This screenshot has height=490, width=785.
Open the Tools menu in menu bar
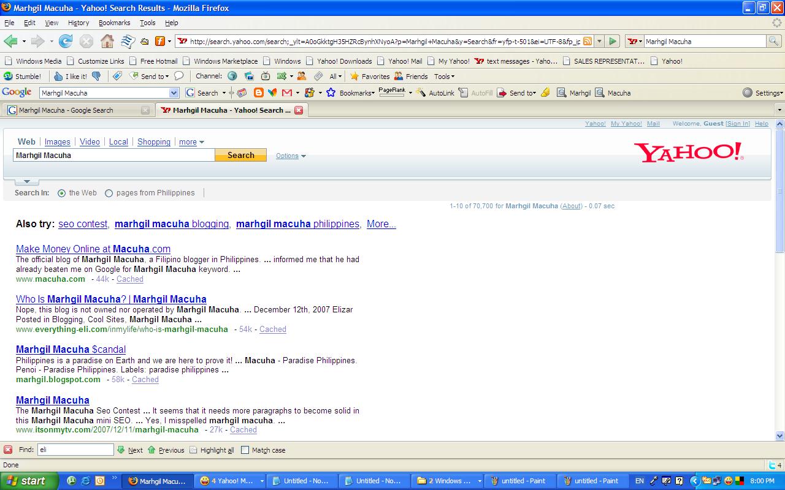148,23
